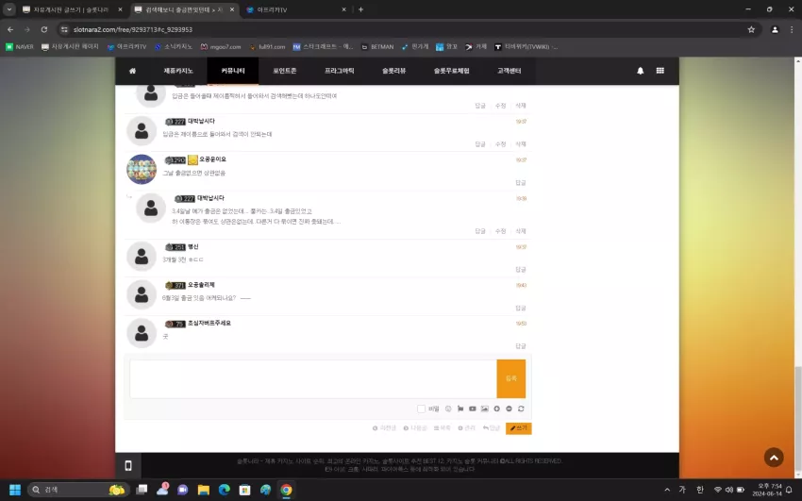This screenshot has height=501, width=802.
Task: Open the full91.com bookmark
Action: point(268,47)
